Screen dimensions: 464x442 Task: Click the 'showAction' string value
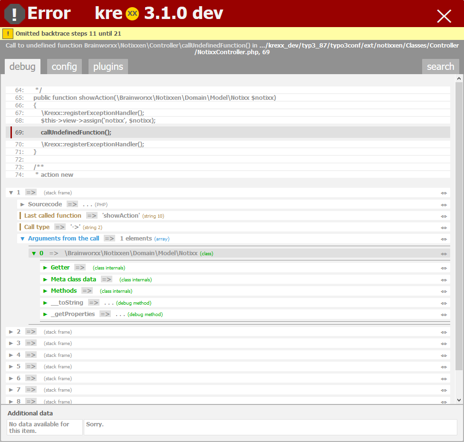(121, 216)
